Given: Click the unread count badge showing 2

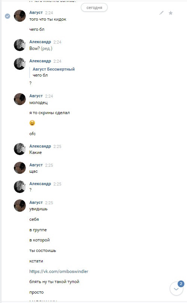Looking at the screenshot, I should [181, 284].
